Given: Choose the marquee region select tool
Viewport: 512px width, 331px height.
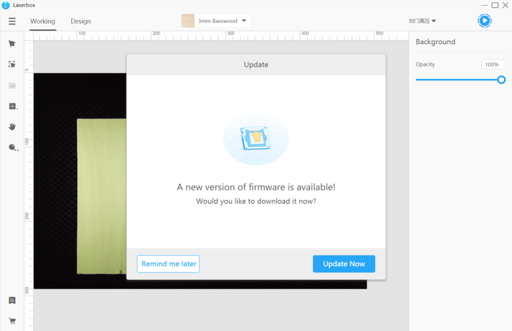Looking at the screenshot, I should coord(12,64).
